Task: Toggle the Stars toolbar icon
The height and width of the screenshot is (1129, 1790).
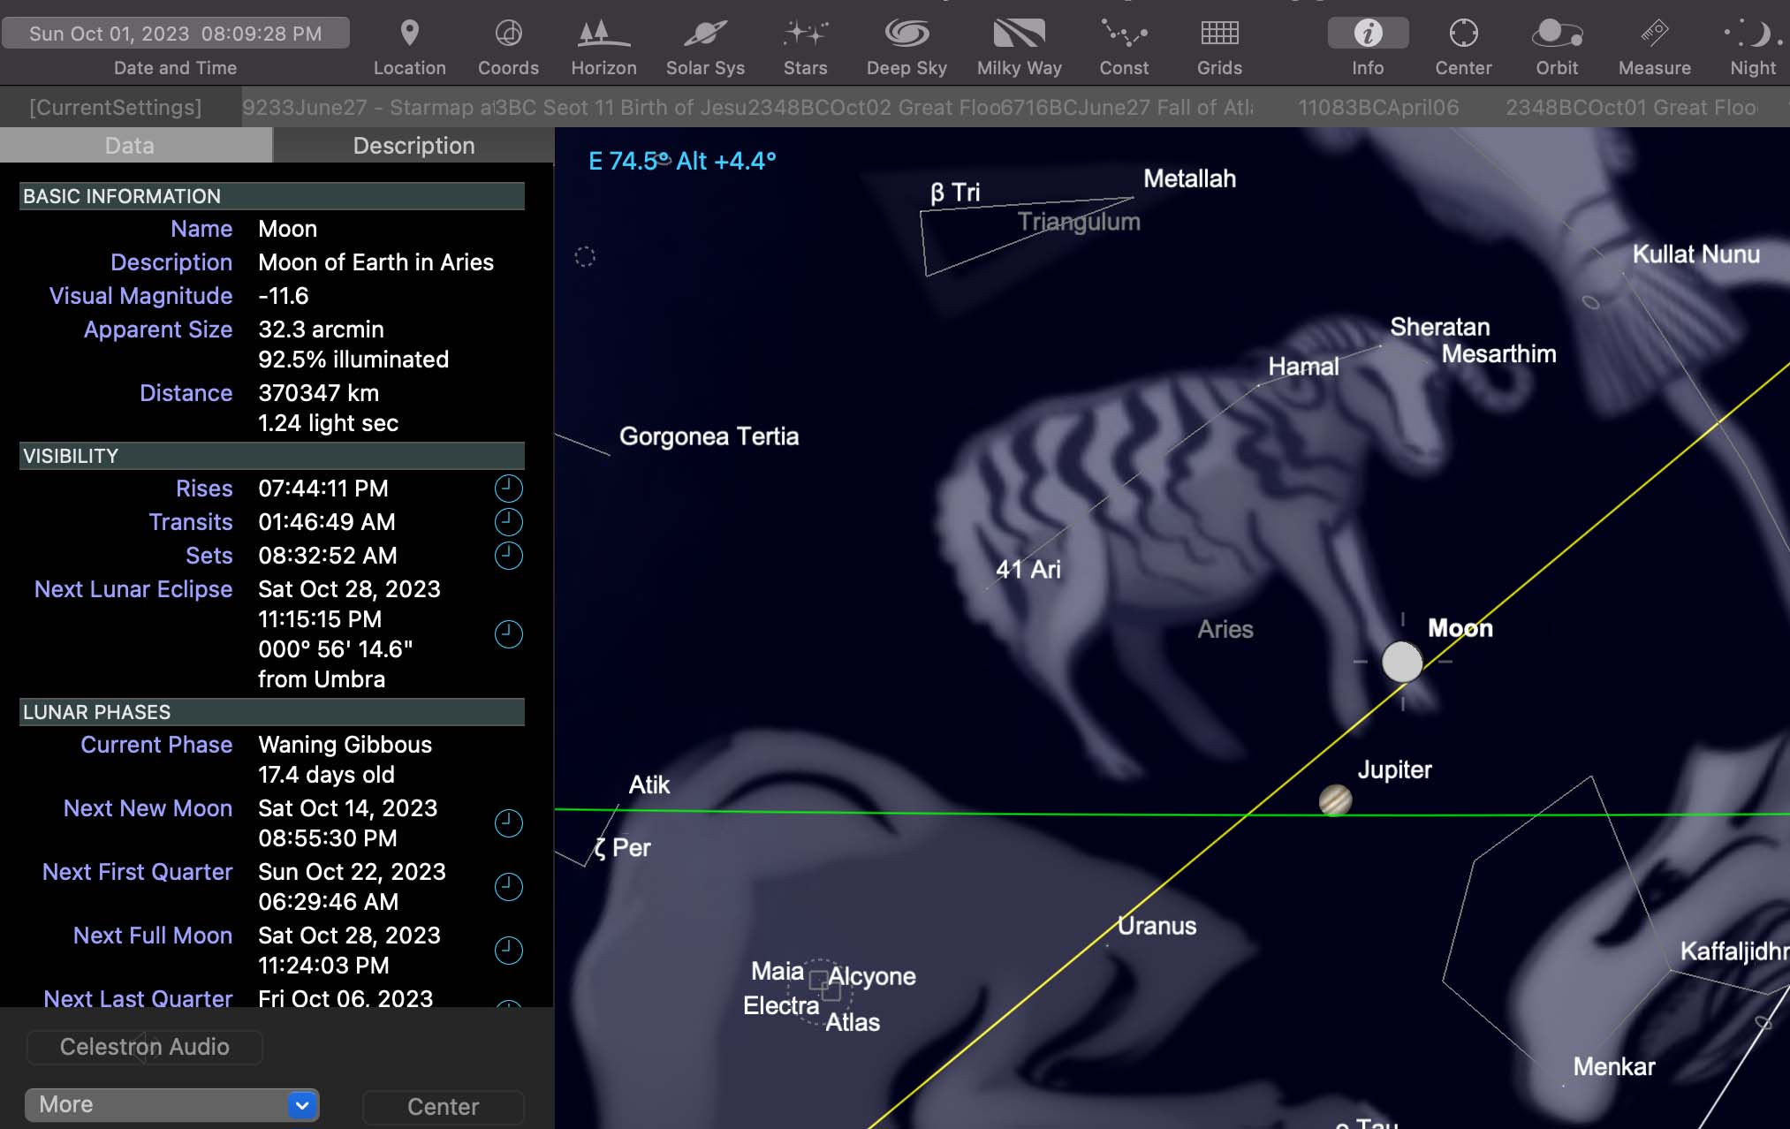Action: [x=805, y=34]
